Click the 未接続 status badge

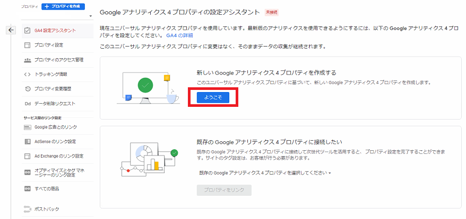(x=272, y=13)
